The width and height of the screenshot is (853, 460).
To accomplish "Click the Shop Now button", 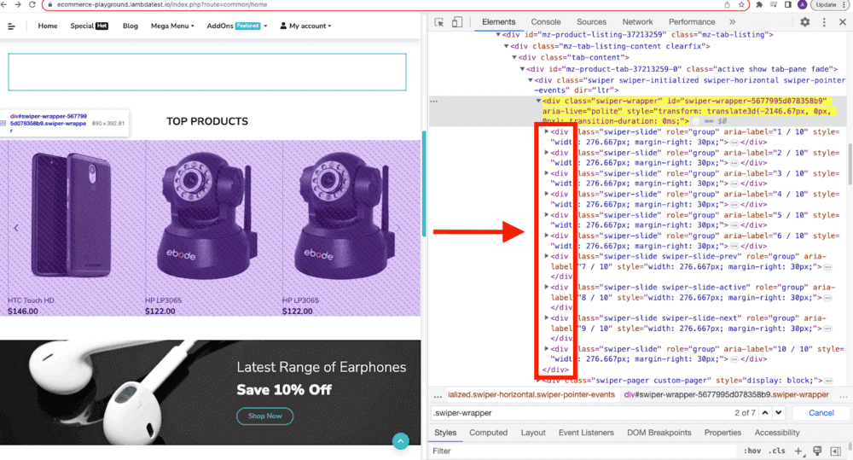I will (x=264, y=416).
